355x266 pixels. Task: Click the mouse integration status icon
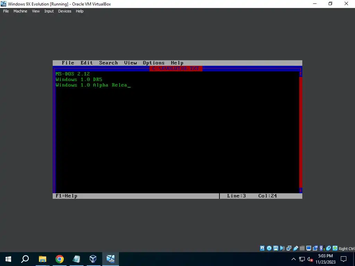pyautogui.click(x=329, y=248)
